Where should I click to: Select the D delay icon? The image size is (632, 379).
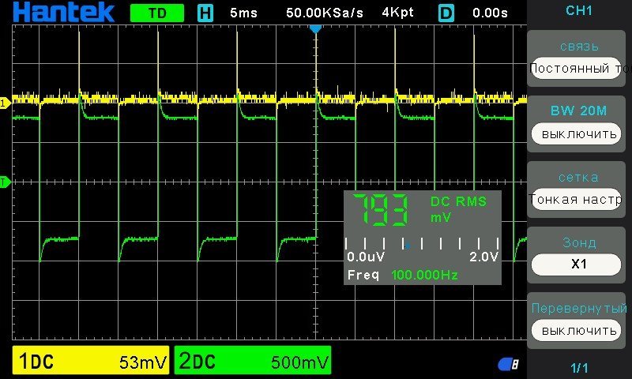(446, 13)
